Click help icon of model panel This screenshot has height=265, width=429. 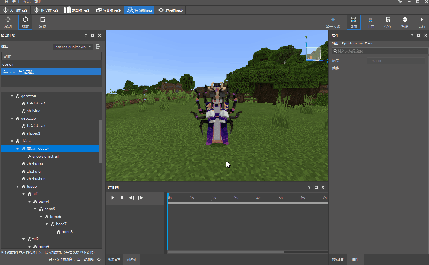[86, 35]
